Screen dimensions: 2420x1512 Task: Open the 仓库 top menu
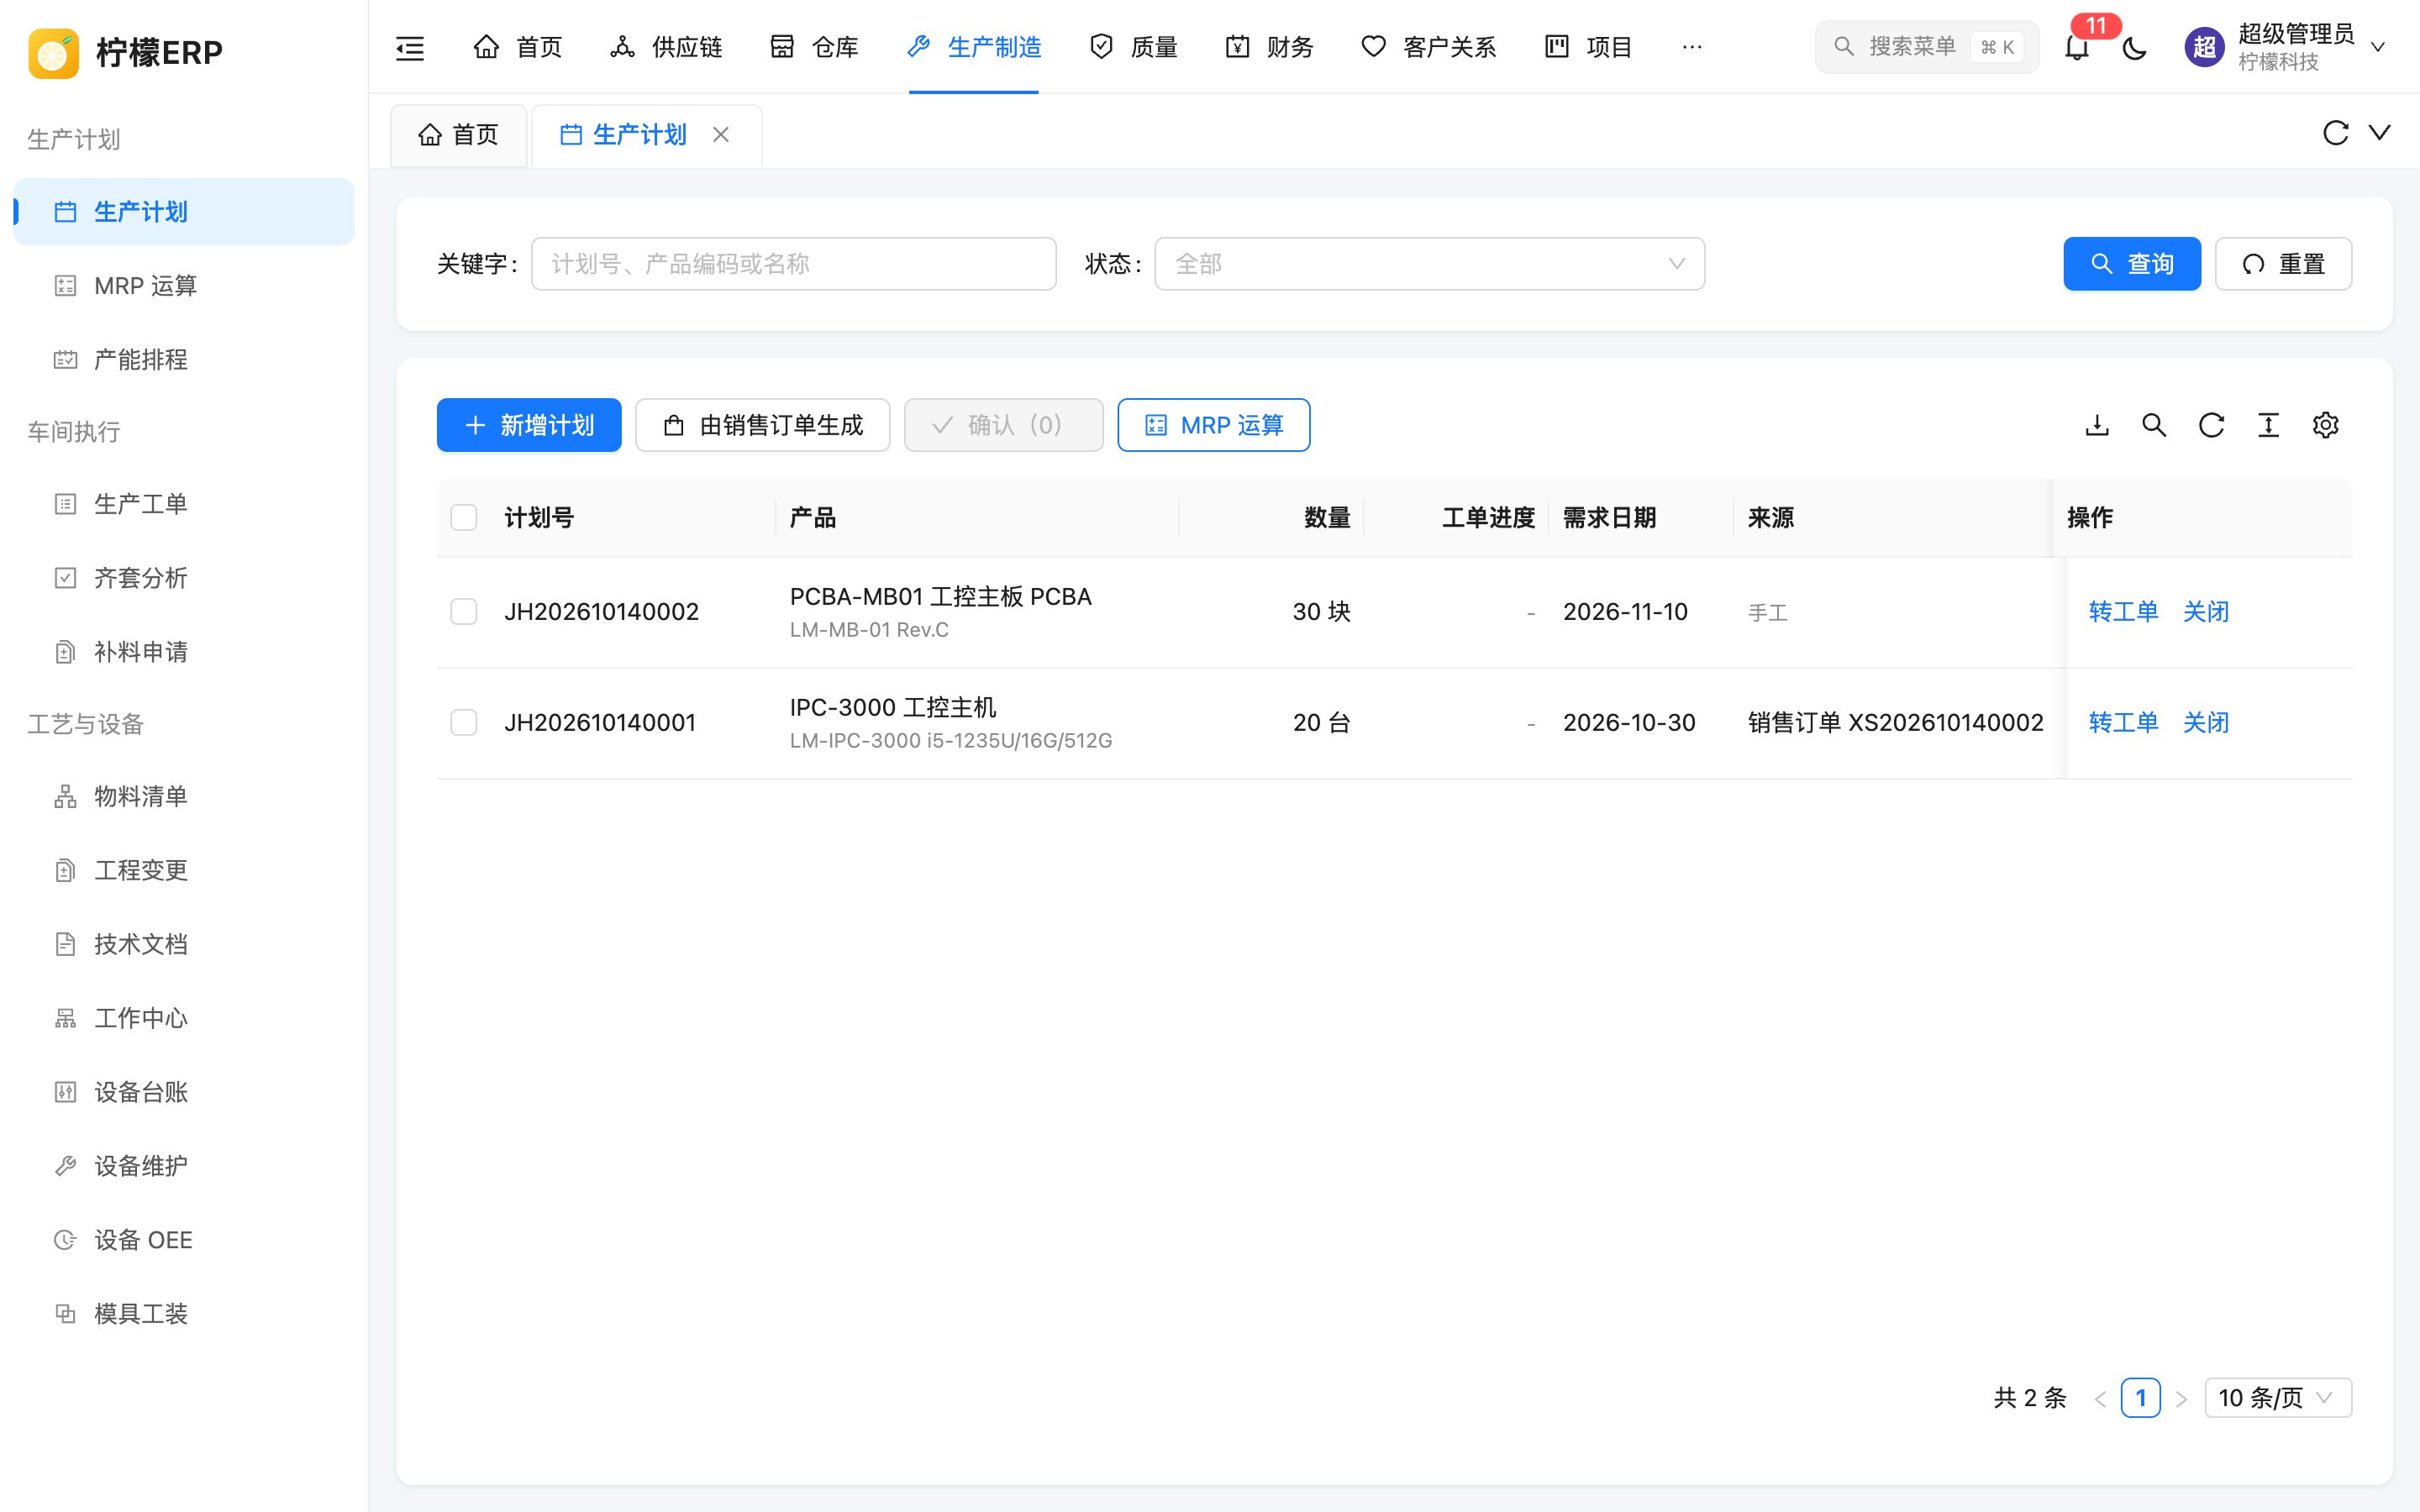coord(814,47)
